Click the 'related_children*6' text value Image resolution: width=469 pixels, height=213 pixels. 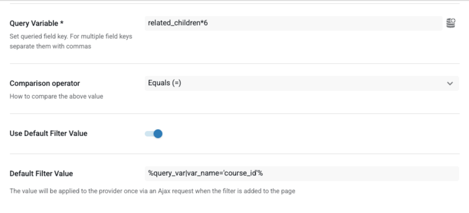coord(178,23)
